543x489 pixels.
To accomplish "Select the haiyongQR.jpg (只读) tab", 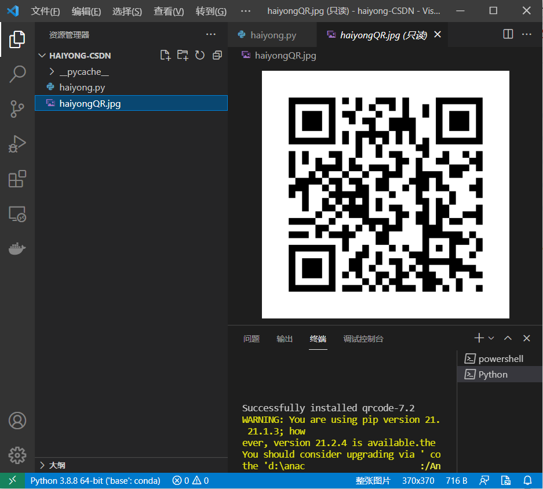I will click(x=383, y=35).
